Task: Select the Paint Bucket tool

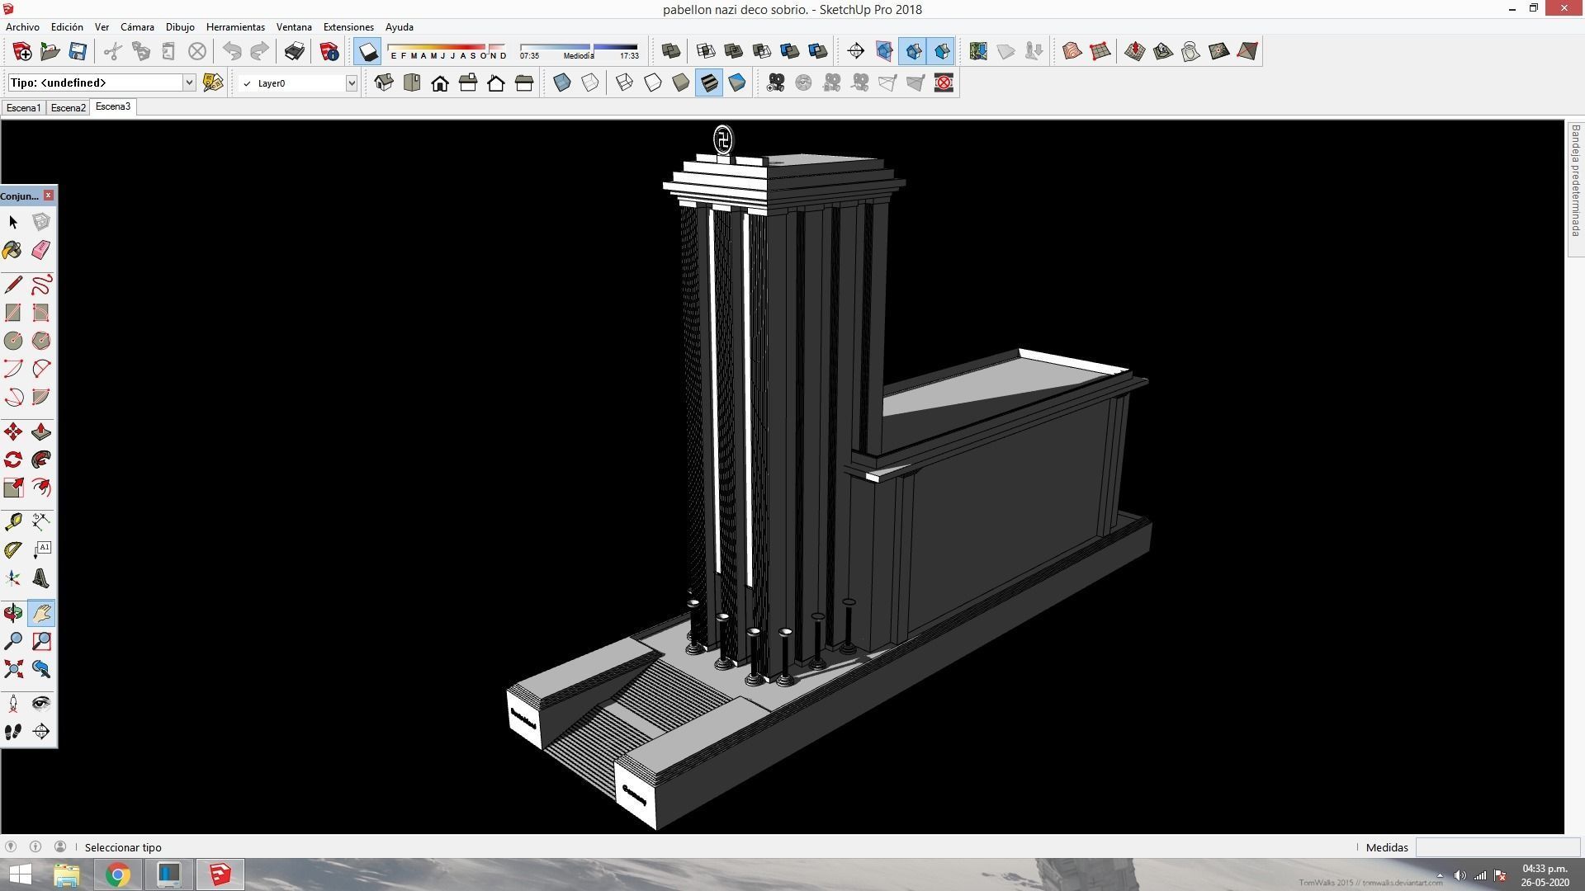Action: [12, 250]
